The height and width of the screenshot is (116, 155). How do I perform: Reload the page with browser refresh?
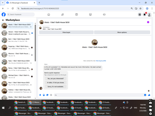[x=13, y=8]
